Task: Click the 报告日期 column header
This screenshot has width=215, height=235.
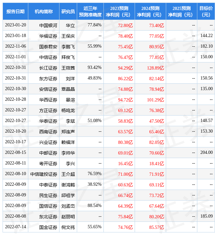Action: point(15,11)
